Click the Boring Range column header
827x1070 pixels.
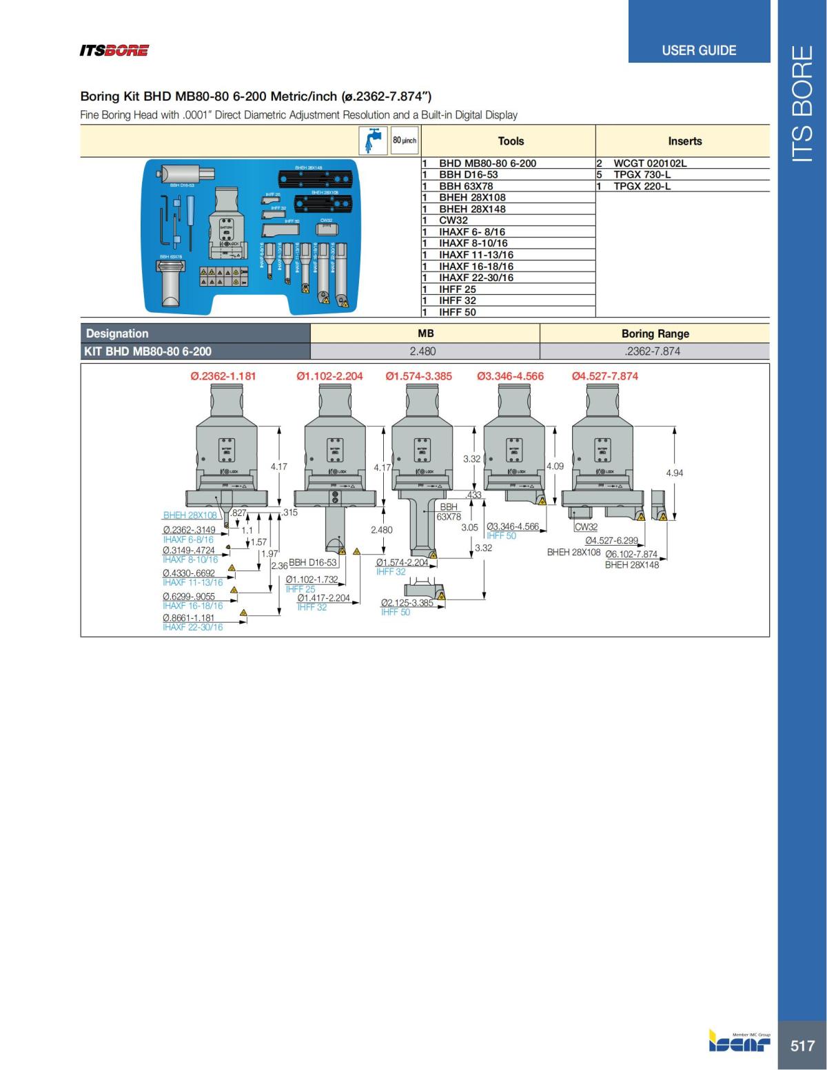pyautogui.click(x=655, y=333)
